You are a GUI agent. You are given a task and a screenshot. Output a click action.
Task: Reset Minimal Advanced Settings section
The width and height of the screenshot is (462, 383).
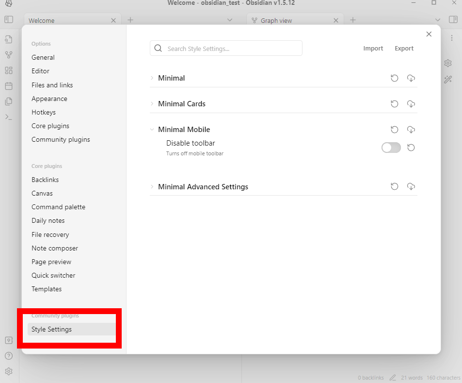(x=394, y=186)
